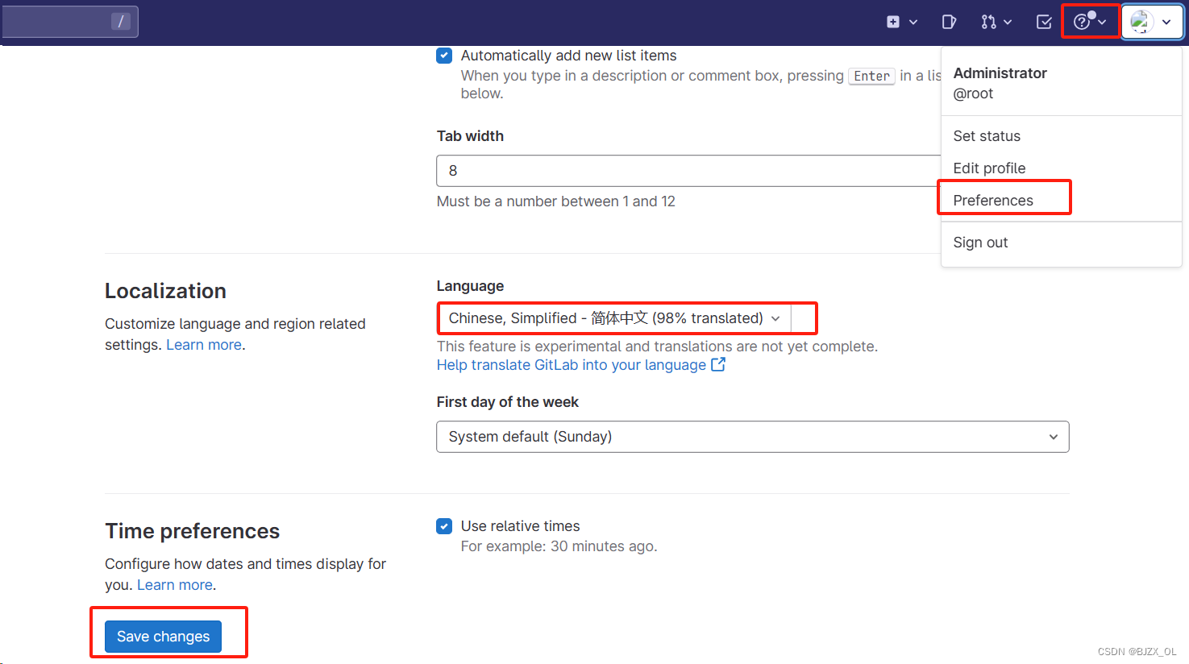This screenshot has width=1189, height=664.
Task: Expand the create new dropdown chevron
Action: point(913,23)
